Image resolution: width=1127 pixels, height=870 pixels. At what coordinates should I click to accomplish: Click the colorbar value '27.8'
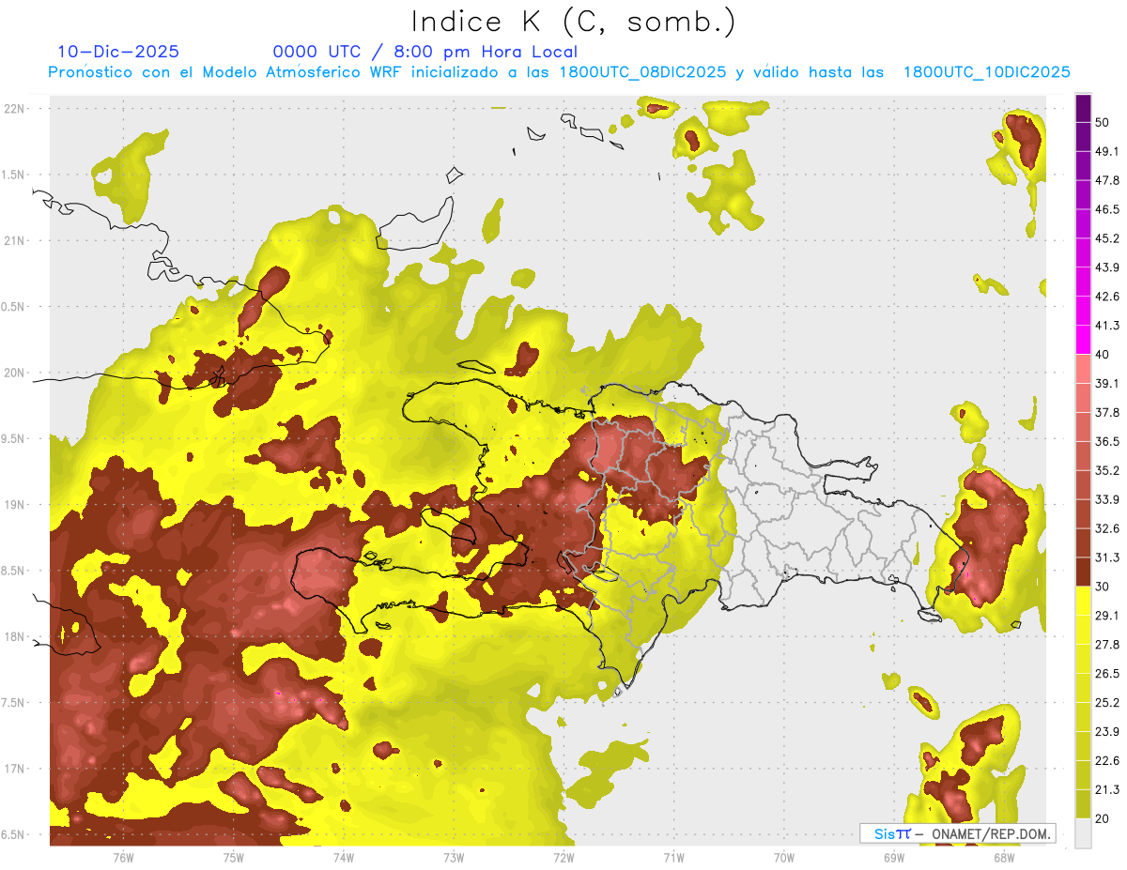pos(1106,645)
